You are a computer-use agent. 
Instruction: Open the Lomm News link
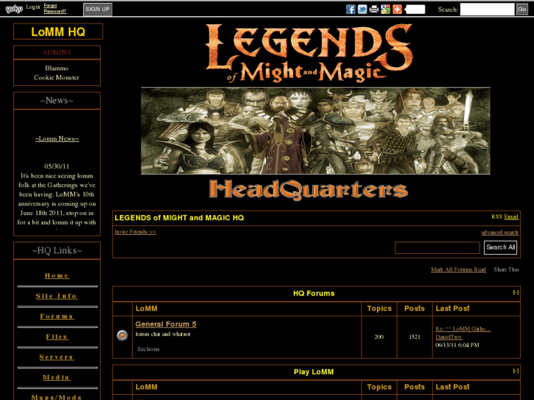(57, 139)
